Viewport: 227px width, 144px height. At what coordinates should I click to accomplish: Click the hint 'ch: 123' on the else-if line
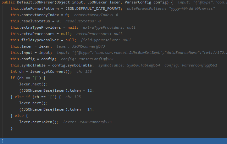(x=73, y=97)
